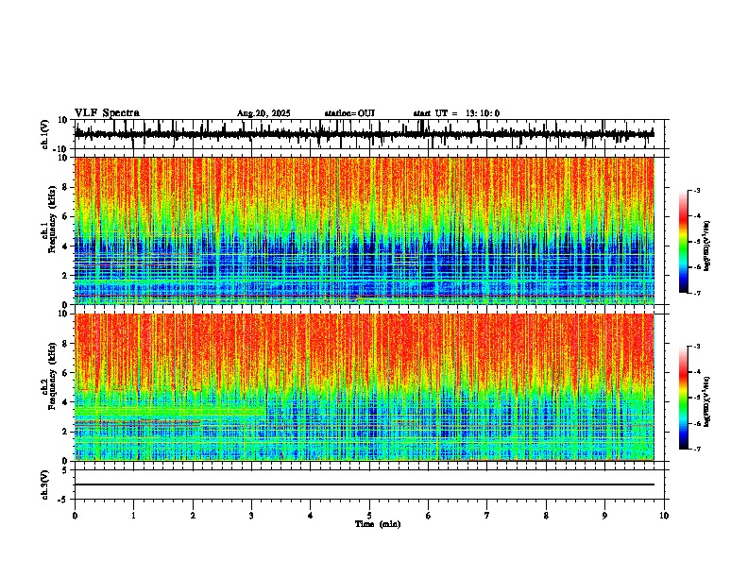Select the ch.2 colour scale bar
748x578 pixels.
pos(683,398)
